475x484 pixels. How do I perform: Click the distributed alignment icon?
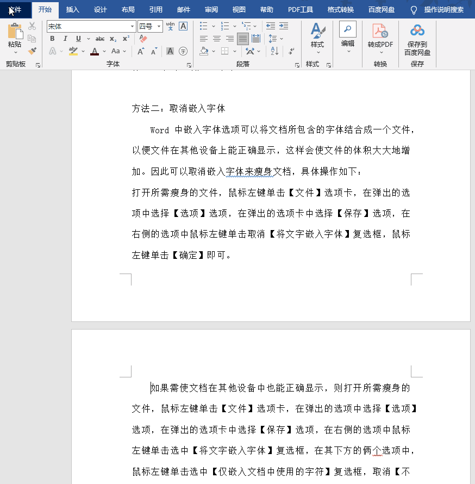click(x=256, y=39)
